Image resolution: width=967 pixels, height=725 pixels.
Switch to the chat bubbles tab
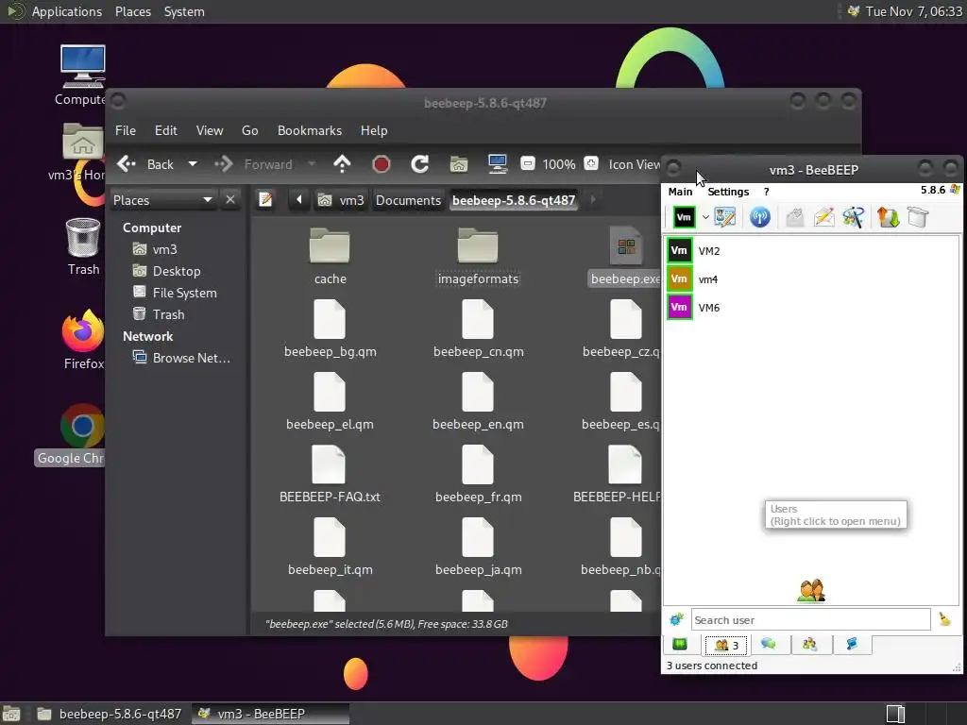pyautogui.click(x=769, y=644)
